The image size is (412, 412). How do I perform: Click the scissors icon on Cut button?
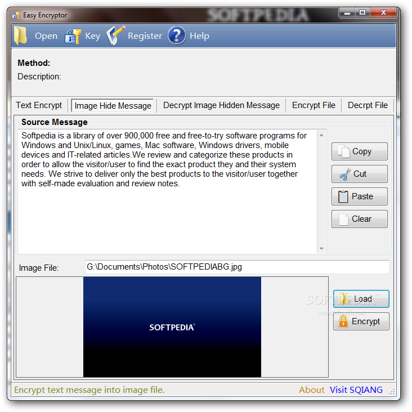[x=345, y=174]
